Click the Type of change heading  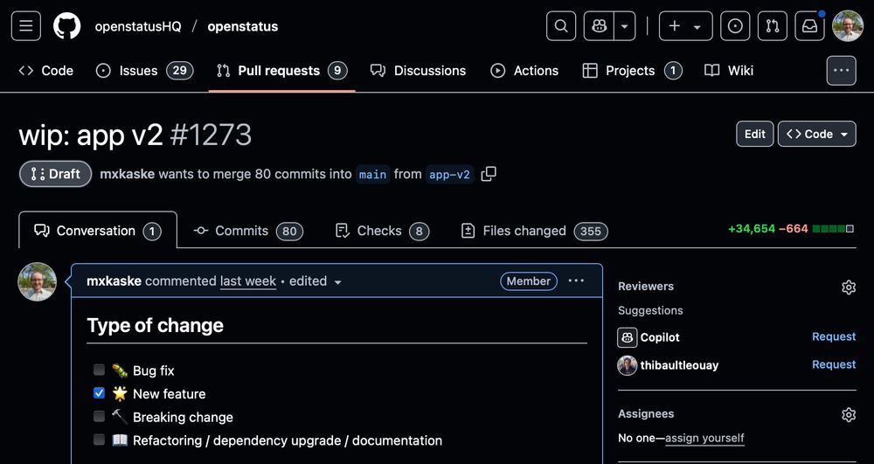coord(155,325)
